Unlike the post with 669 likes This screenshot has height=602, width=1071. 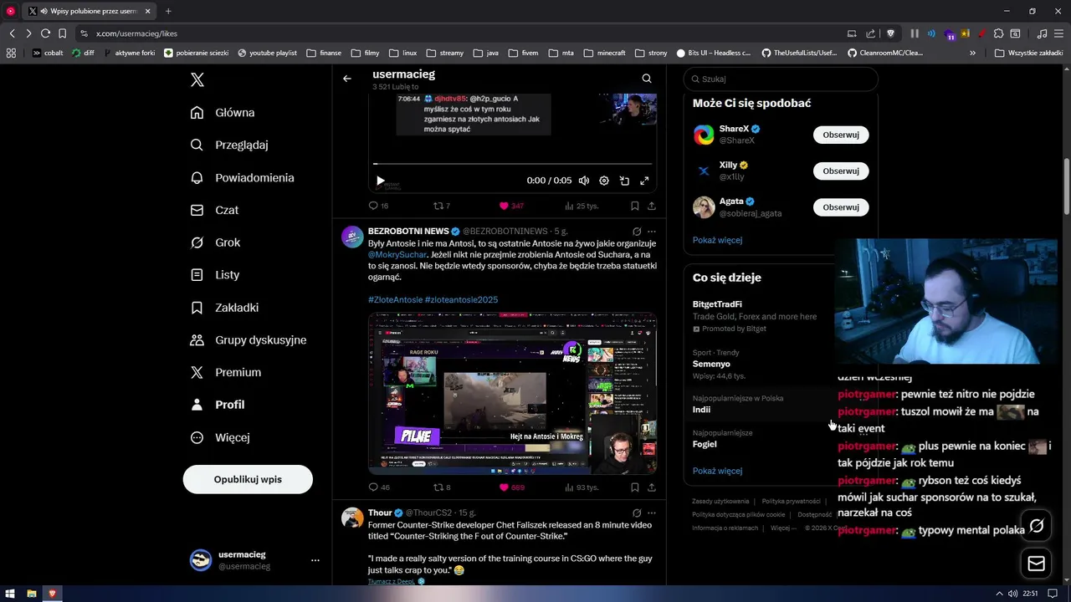511,487
